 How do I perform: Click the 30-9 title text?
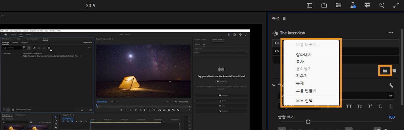91,6
